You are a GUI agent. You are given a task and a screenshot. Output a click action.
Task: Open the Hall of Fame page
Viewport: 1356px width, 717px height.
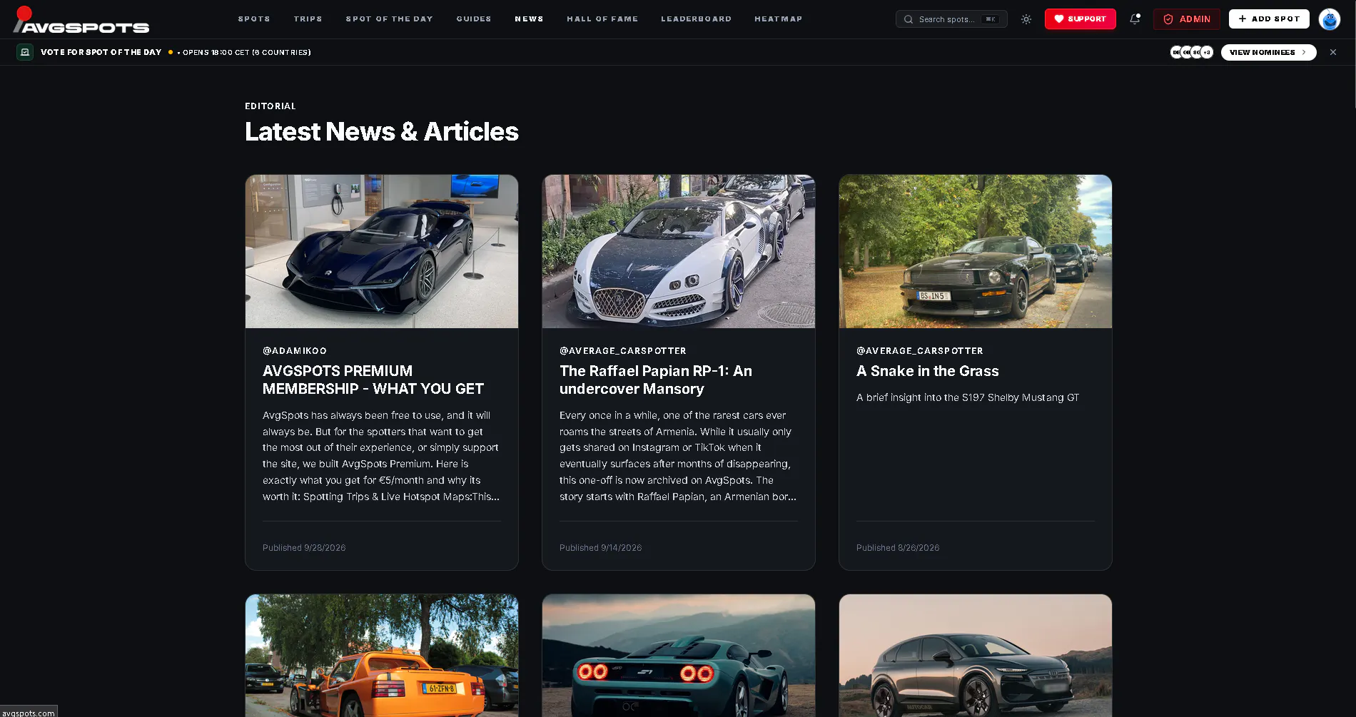(x=602, y=19)
